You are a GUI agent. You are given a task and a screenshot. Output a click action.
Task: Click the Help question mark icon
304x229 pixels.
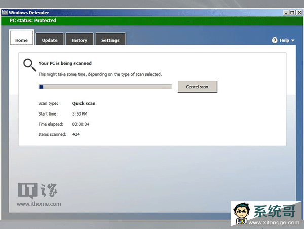[x=275, y=40]
